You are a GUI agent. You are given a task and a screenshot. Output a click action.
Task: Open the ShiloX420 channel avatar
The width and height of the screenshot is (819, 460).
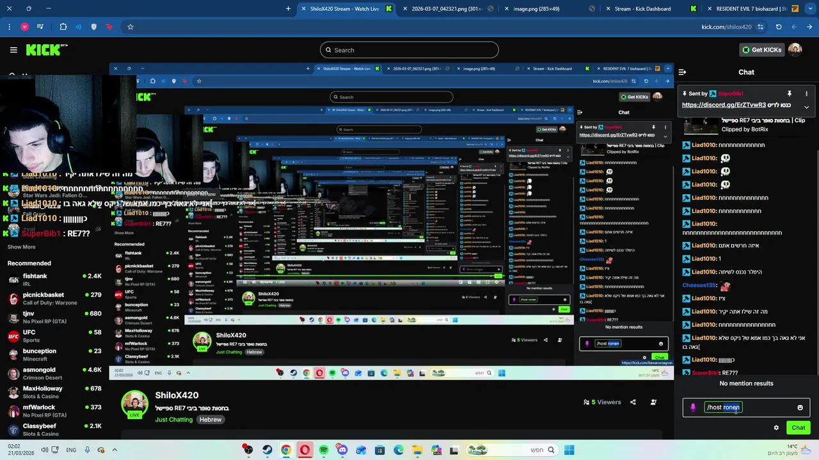click(x=135, y=404)
